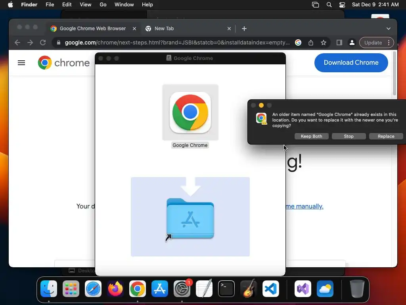The width and height of the screenshot is (406, 305).
Task: Launch Terminal from the Dock
Action: coord(226,289)
